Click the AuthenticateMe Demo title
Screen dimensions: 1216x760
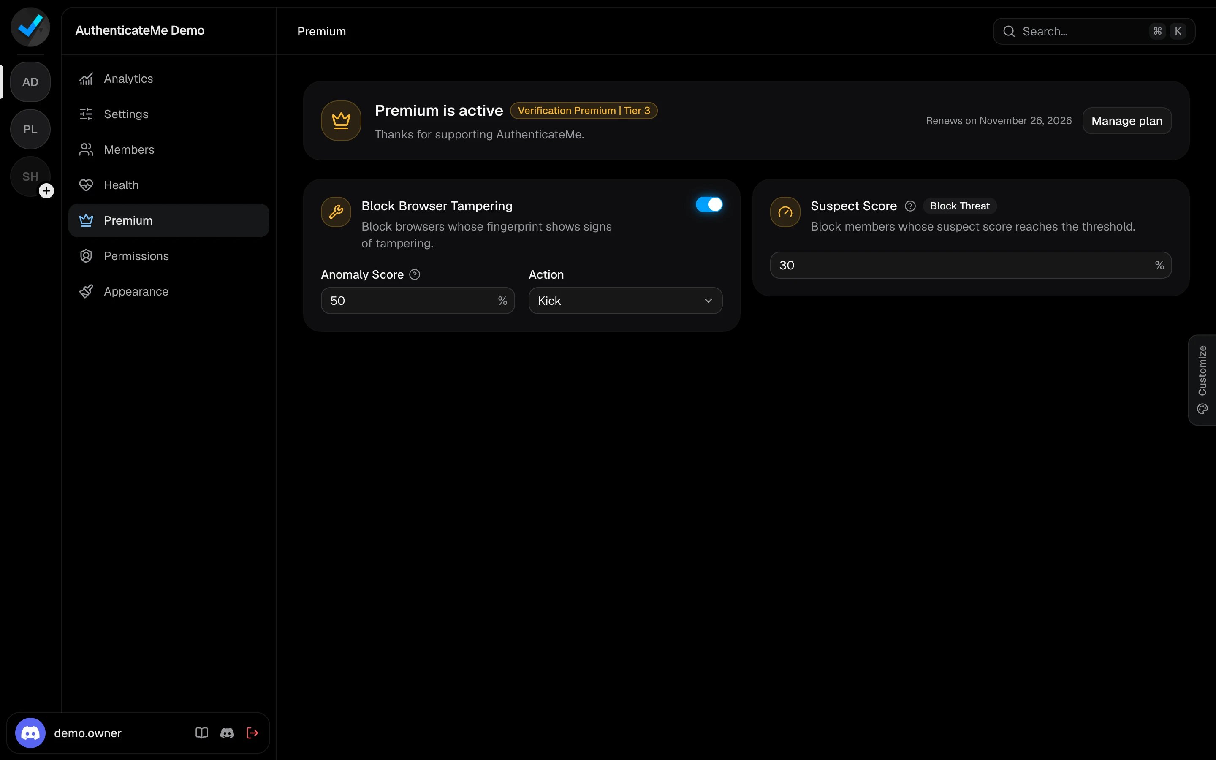point(140,30)
